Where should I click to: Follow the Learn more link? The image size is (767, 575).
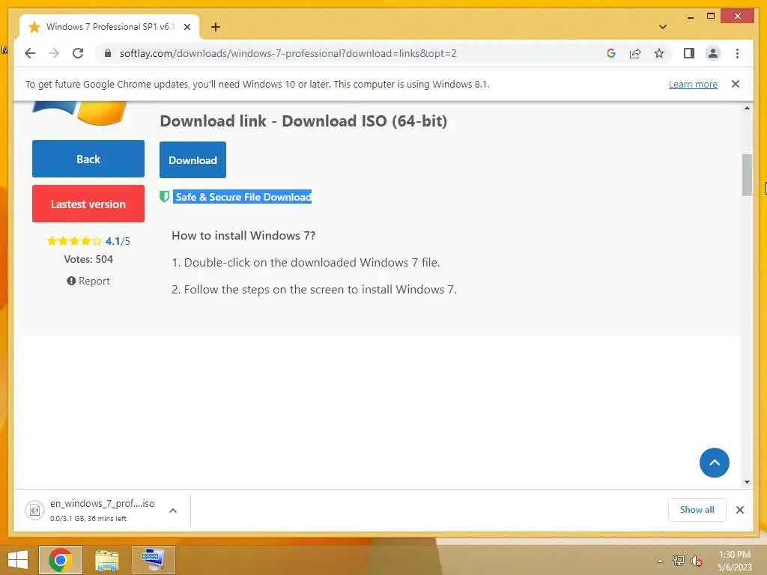pyautogui.click(x=693, y=84)
